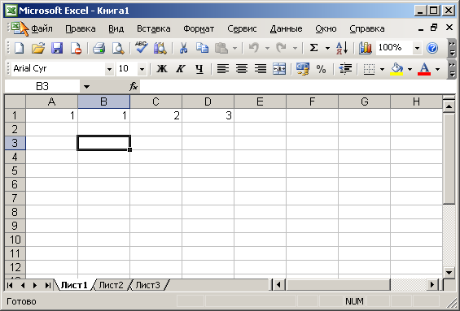Expand the AutoSum functions arrow

[x=327, y=48]
